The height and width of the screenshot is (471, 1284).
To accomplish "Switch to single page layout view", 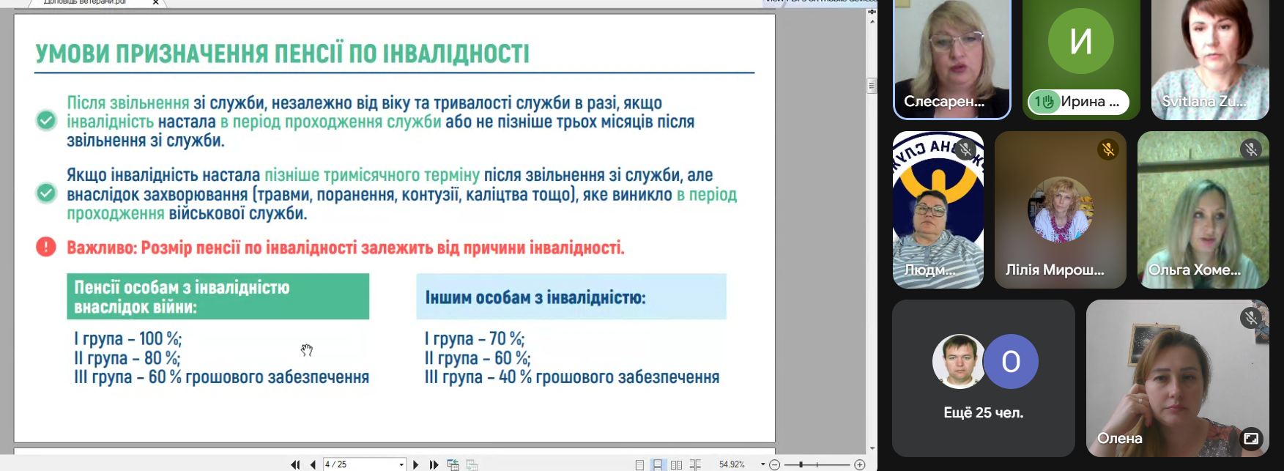I will point(639,464).
